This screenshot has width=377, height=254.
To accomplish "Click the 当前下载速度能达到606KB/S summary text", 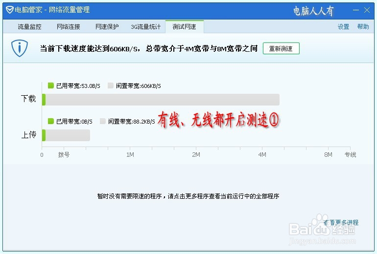I will coord(149,49).
